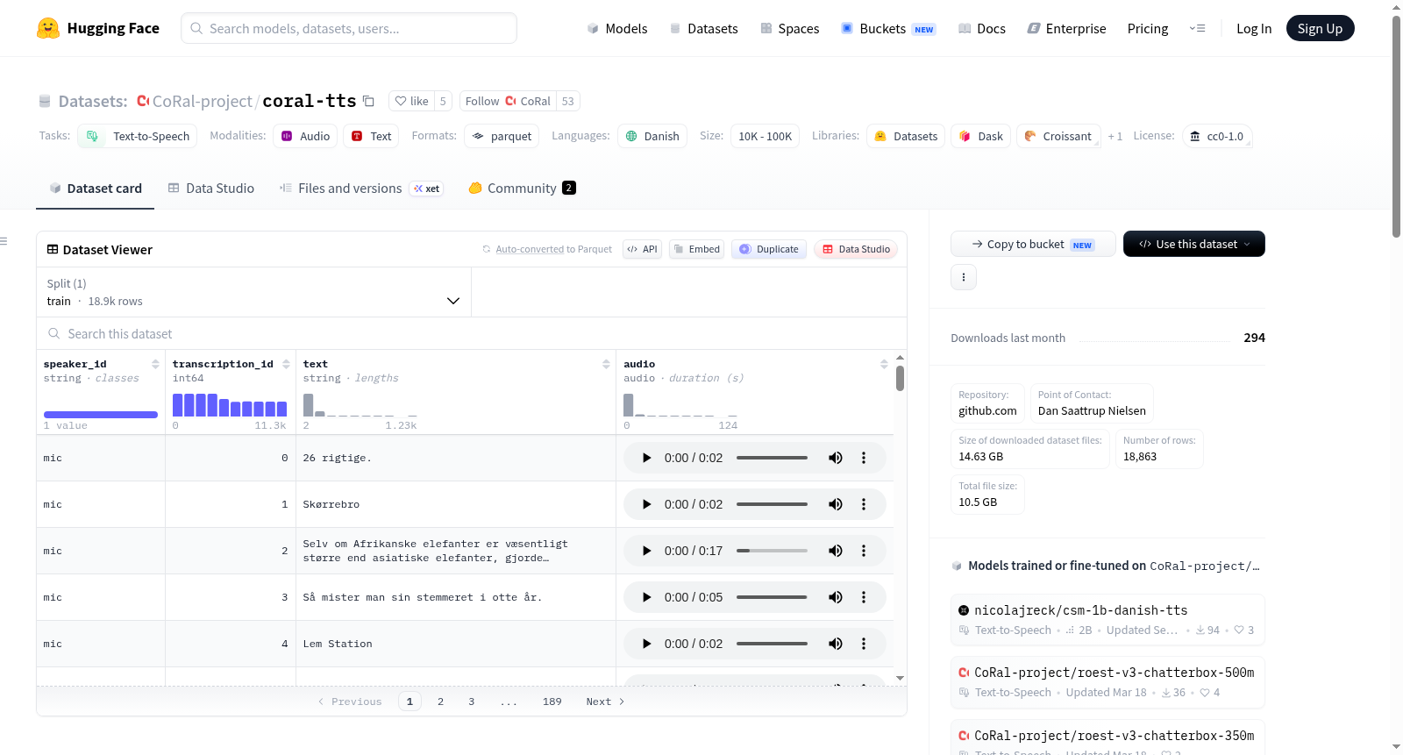
Task: Open audio options for 'Skørrebro' row
Action: point(864,504)
